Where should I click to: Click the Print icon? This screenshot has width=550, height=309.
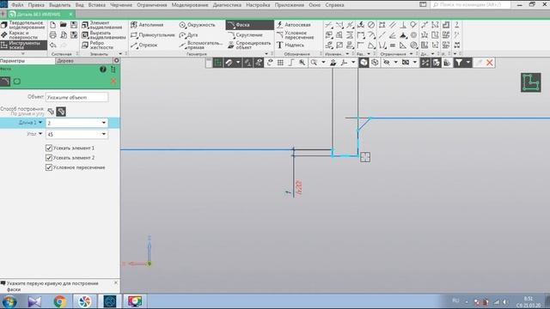click(x=52, y=35)
